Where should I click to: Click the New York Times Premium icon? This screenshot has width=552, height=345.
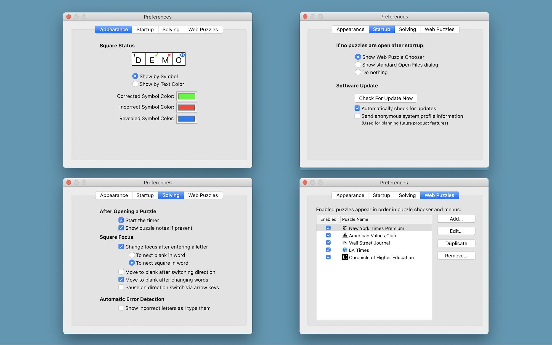344,228
